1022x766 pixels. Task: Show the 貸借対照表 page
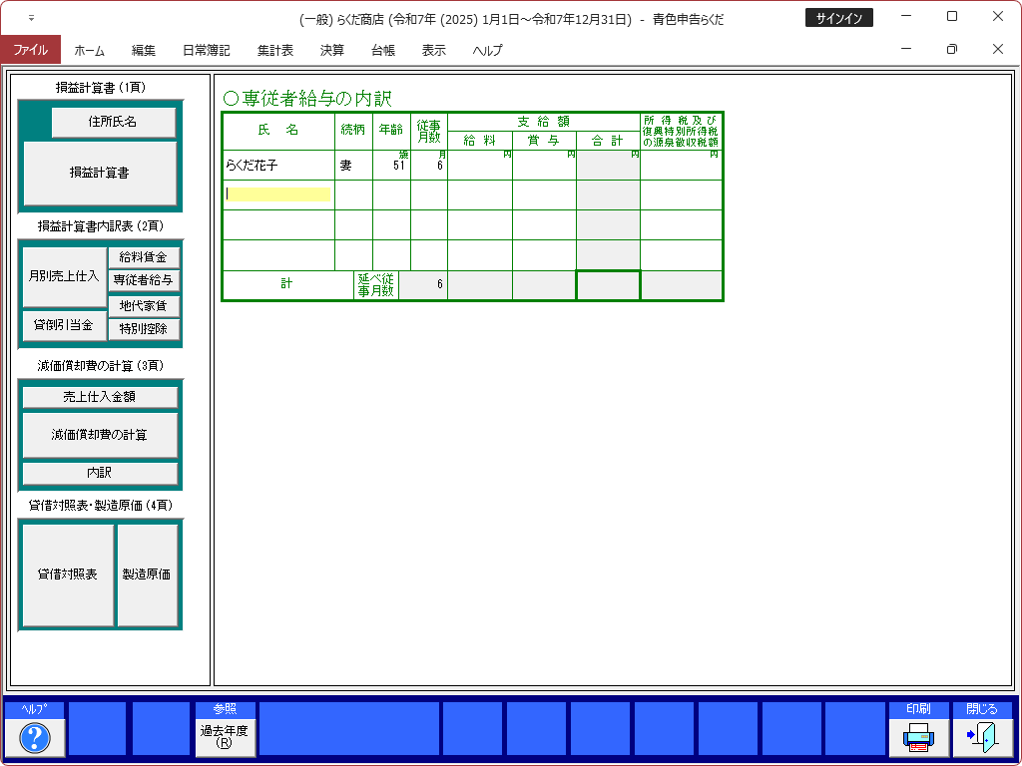point(68,574)
